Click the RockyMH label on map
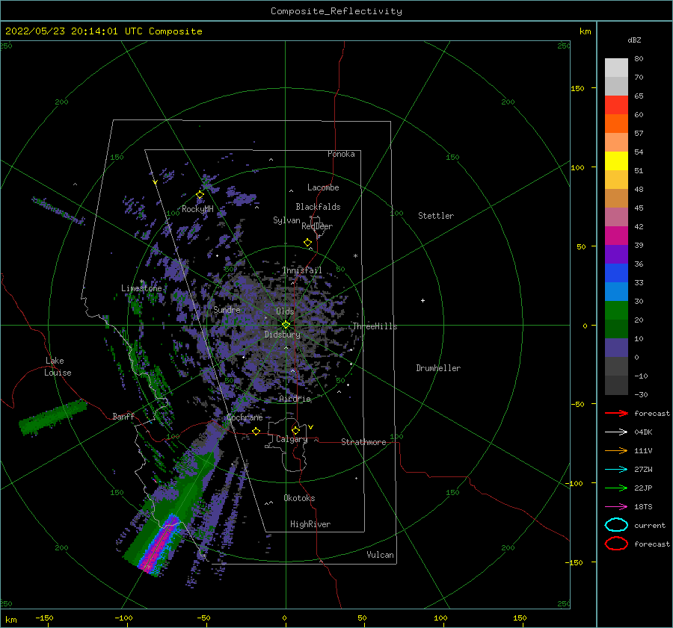 point(197,209)
